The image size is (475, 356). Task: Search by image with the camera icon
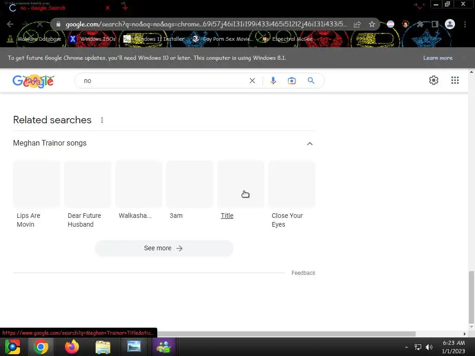292,81
